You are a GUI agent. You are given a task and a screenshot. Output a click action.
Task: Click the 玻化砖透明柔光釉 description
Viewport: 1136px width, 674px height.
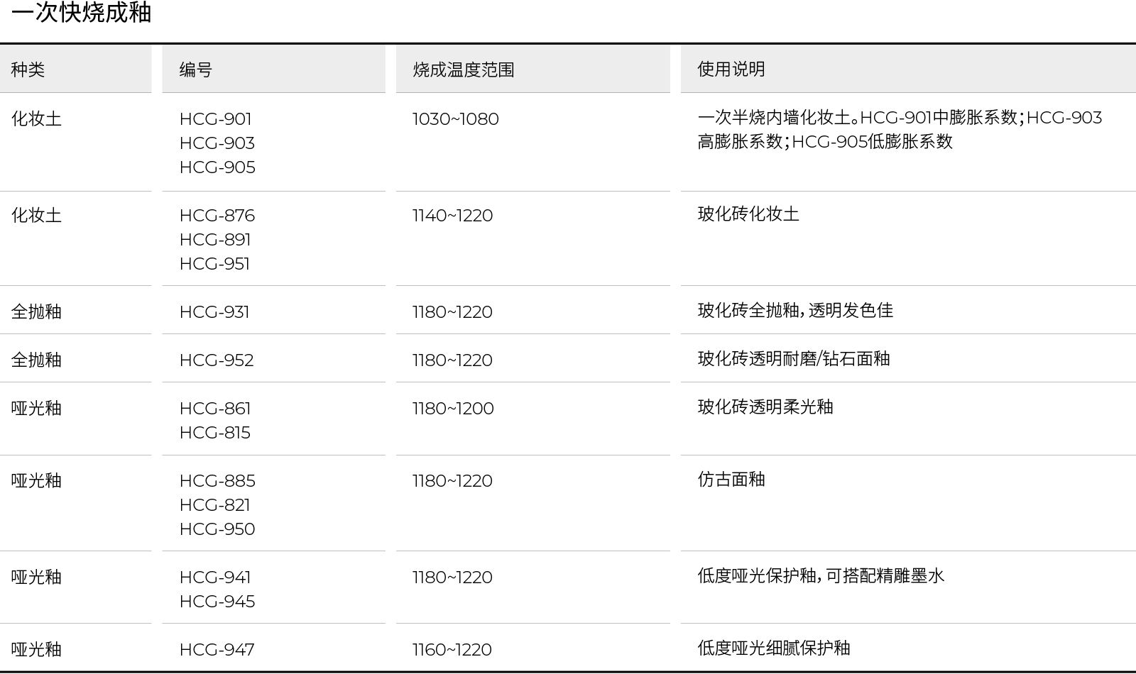pos(765,407)
